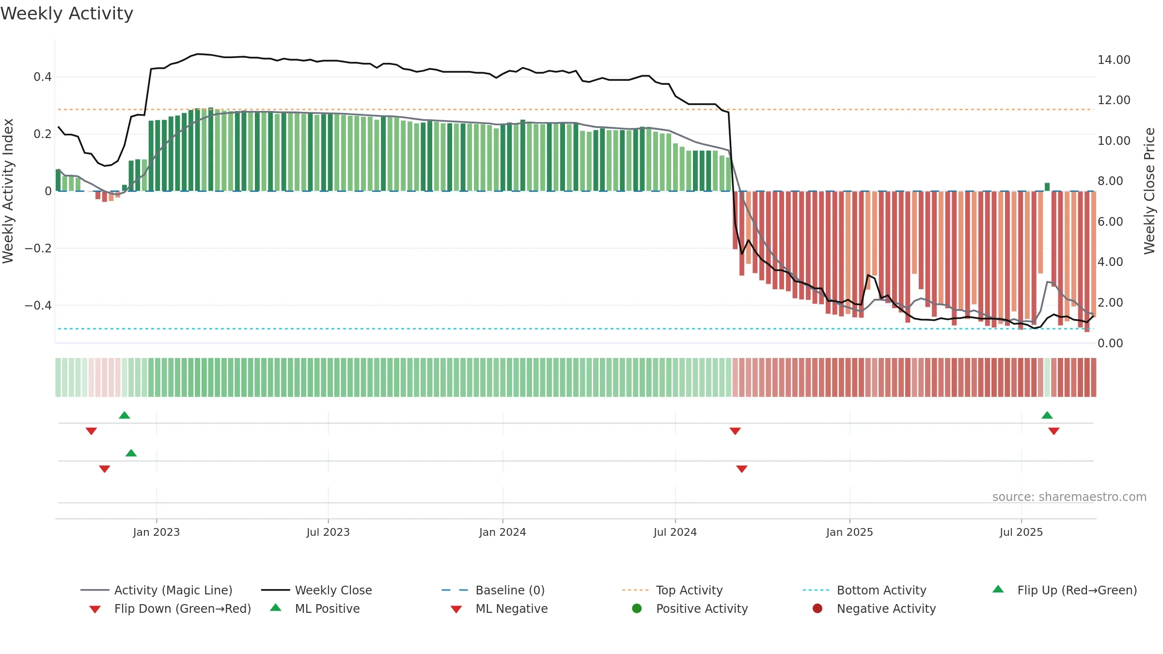
Task: Click the Bottom Activity legend entry
Action: tap(864, 590)
